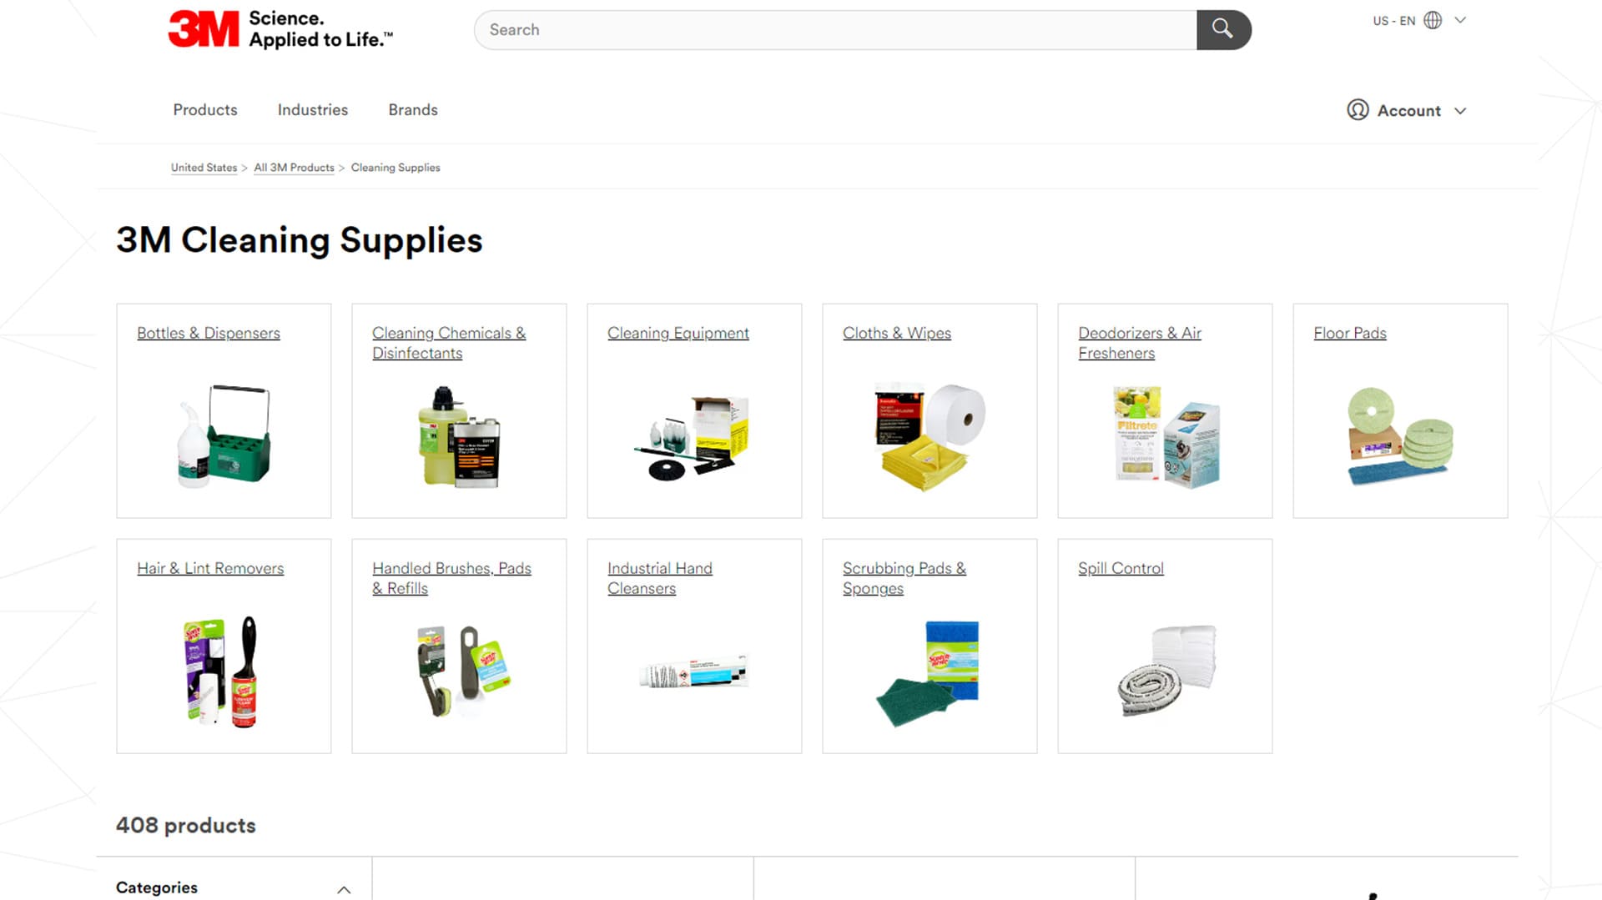This screenshot has width=1602, height=900.
Task: Select the Floor Pads product image
Action: [x=1400, y=436]
